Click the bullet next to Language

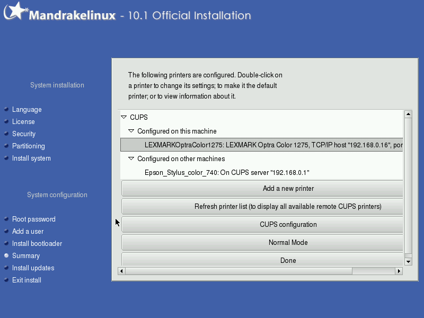tap(6, 109)
